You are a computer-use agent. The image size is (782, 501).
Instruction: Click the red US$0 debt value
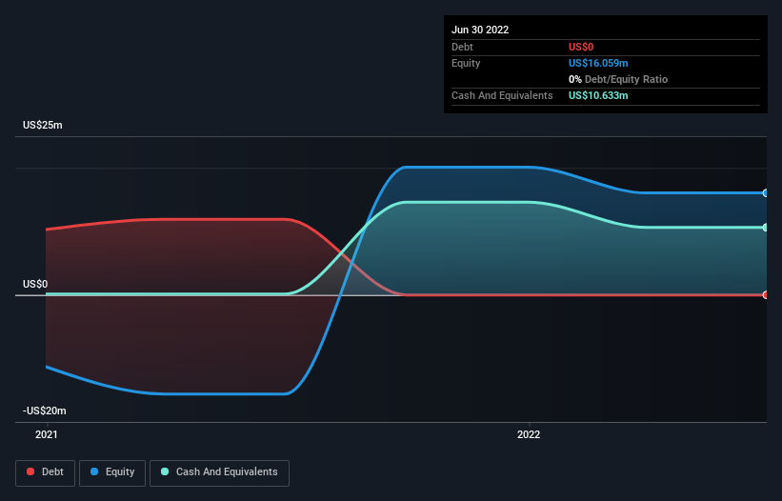[x=581, y=47]
